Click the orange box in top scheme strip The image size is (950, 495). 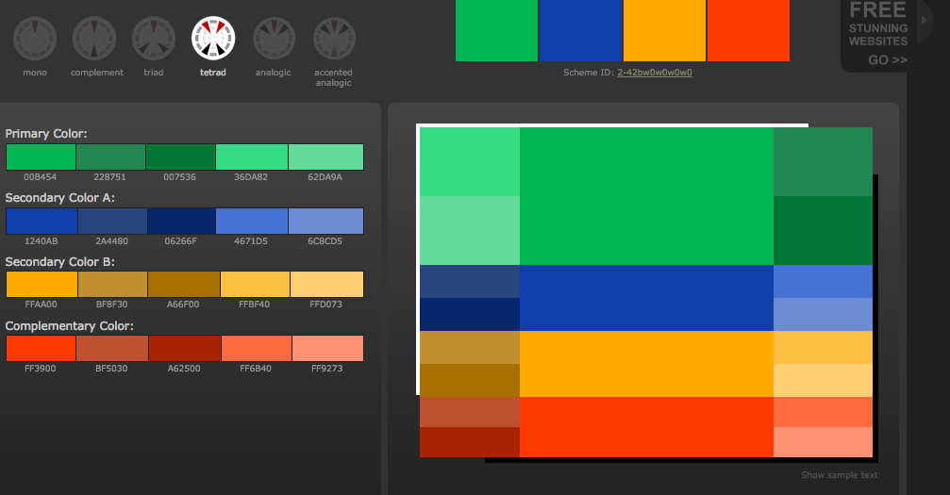[x=664, y=30]
